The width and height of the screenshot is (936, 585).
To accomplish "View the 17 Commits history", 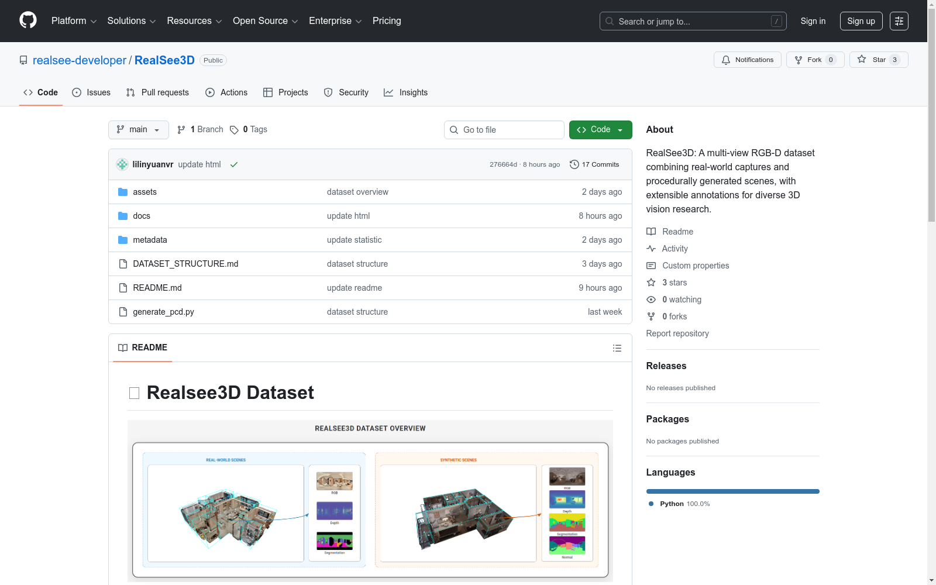I will [x=594, y=164].
